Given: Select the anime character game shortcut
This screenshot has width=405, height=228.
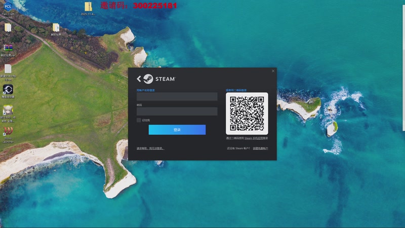Looking at the screenshot, I should (x=8, y=113).
